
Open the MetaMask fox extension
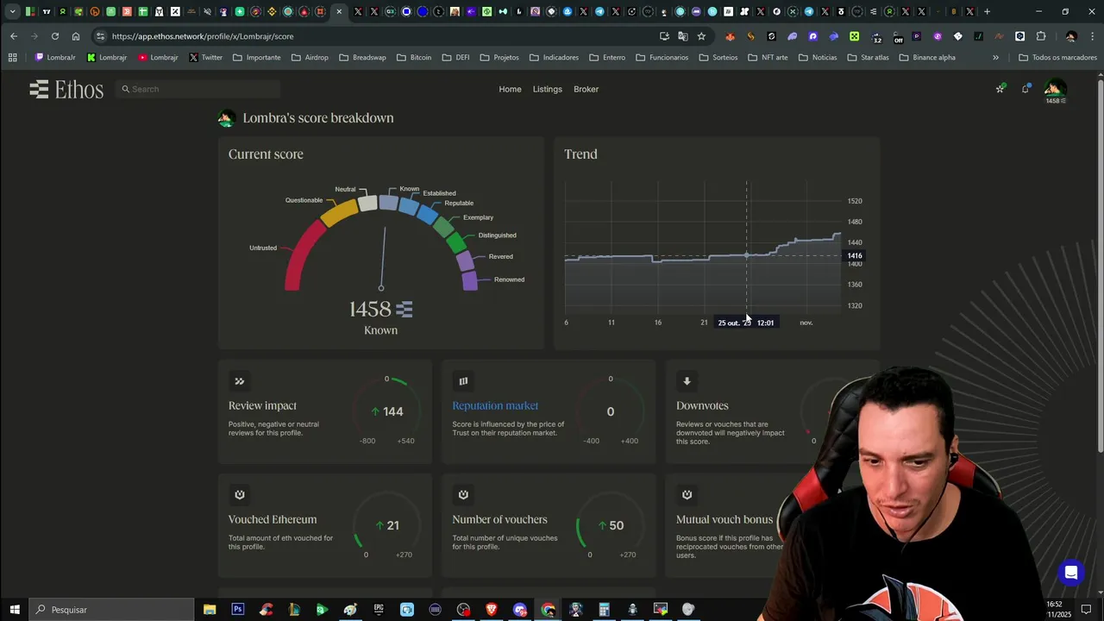click(x=731, y=36)
